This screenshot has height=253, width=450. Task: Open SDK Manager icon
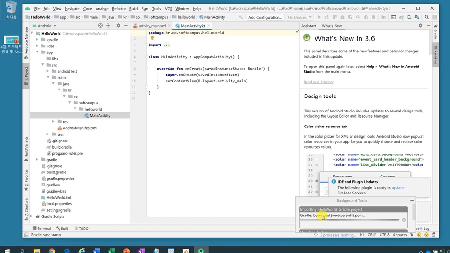pos(417,17)
